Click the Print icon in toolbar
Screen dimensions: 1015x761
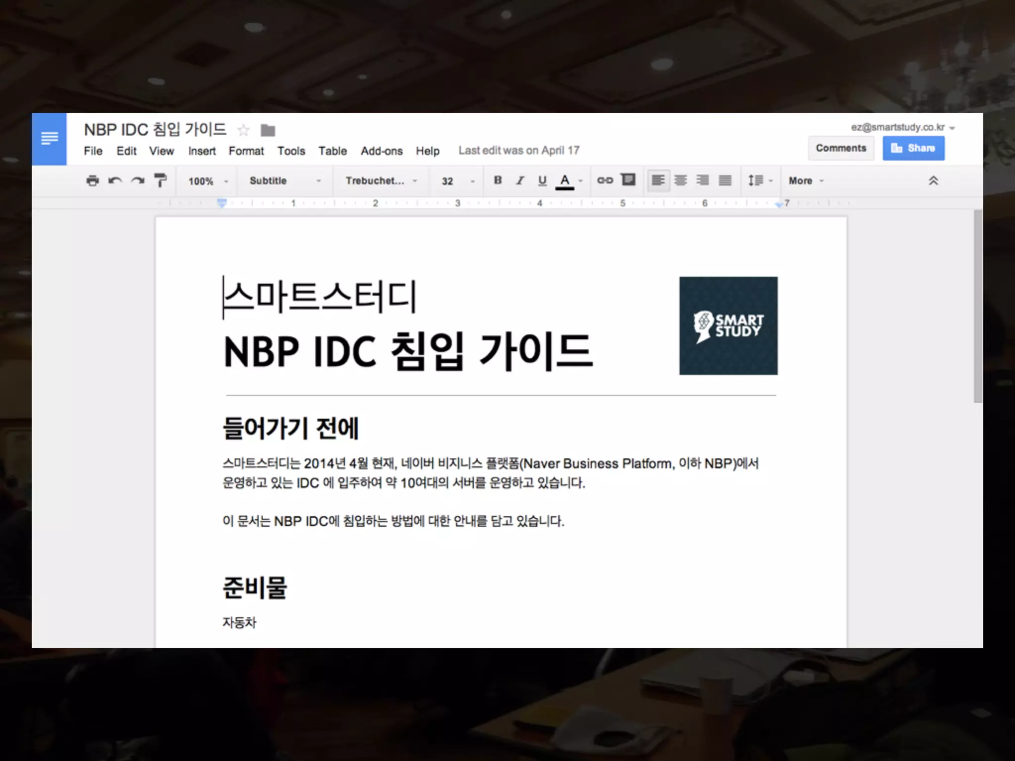tap(93, 181)
